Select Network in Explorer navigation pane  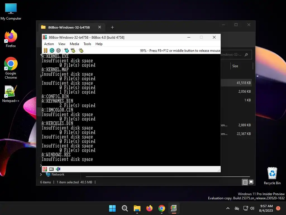tap(58, 174)
